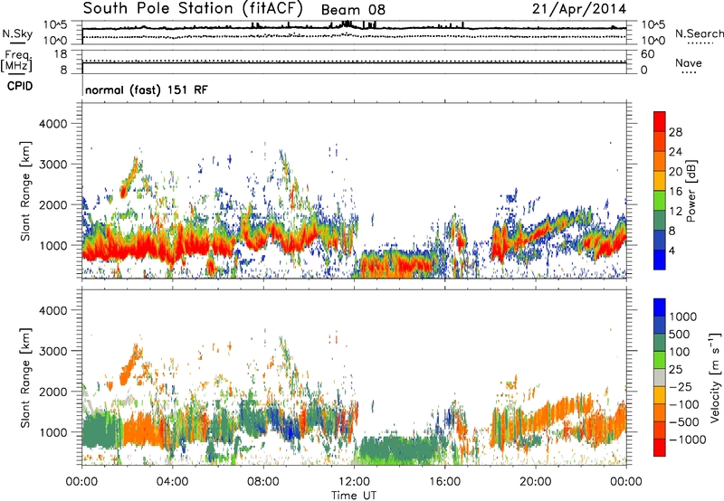Click the date '21/Apr/2014'
The height and width of the screenshot is (501, 724).
click(x=579, y=9)
